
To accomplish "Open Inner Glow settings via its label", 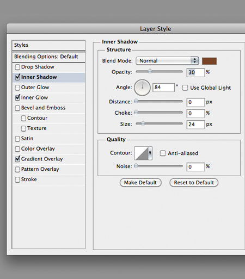I will (x=35, y=97).
